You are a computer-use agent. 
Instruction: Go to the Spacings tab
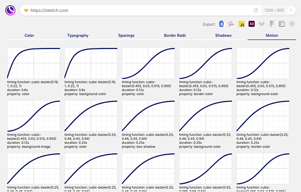click(x=126, y=35)
